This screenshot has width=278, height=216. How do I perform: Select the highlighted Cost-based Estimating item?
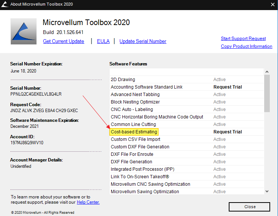coord(134,132)
